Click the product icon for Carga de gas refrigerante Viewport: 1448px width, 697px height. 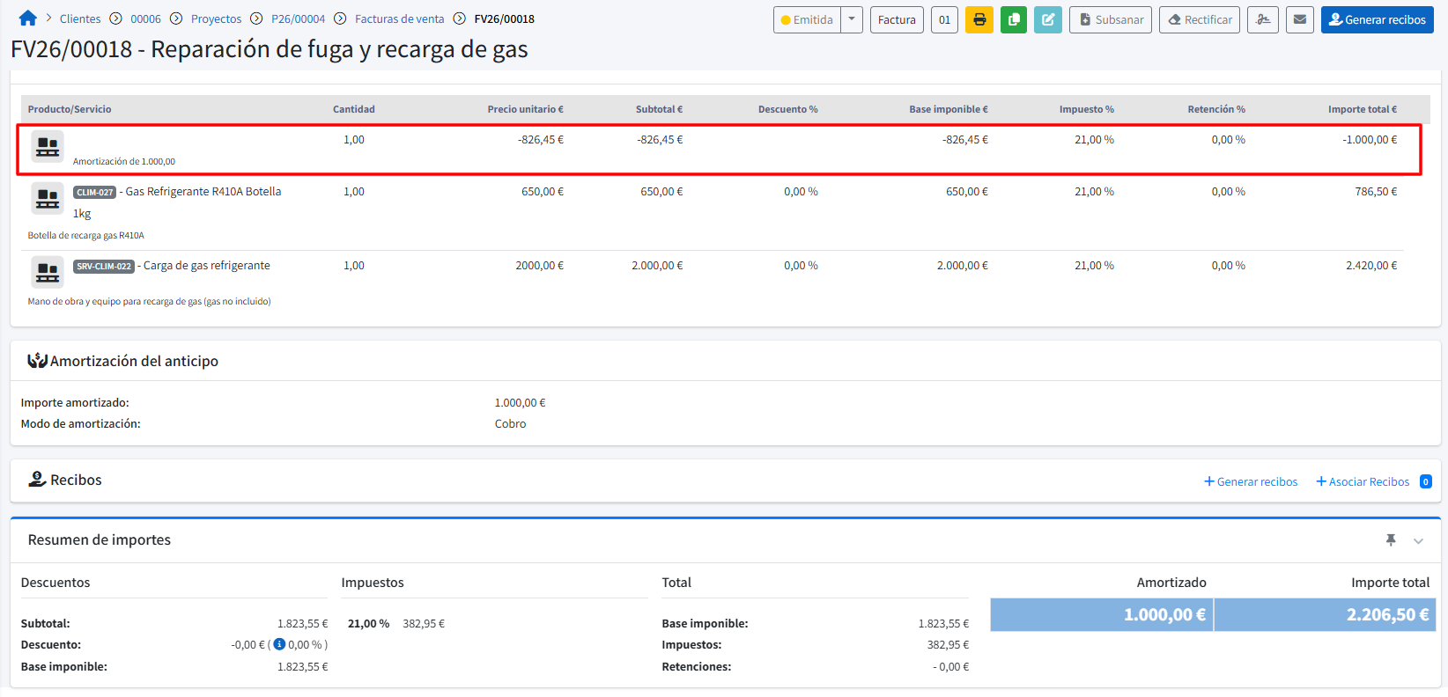[x=48, y=273]
